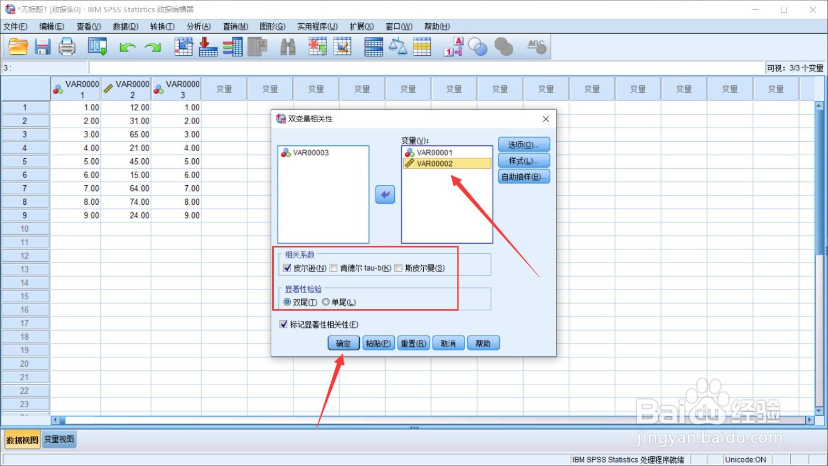Print the data with the printer icon
828x466 pixels.
pos(67,47)
